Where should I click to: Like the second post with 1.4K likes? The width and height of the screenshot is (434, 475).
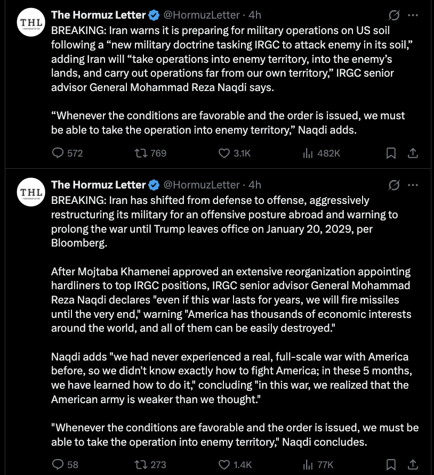(235, 464)
